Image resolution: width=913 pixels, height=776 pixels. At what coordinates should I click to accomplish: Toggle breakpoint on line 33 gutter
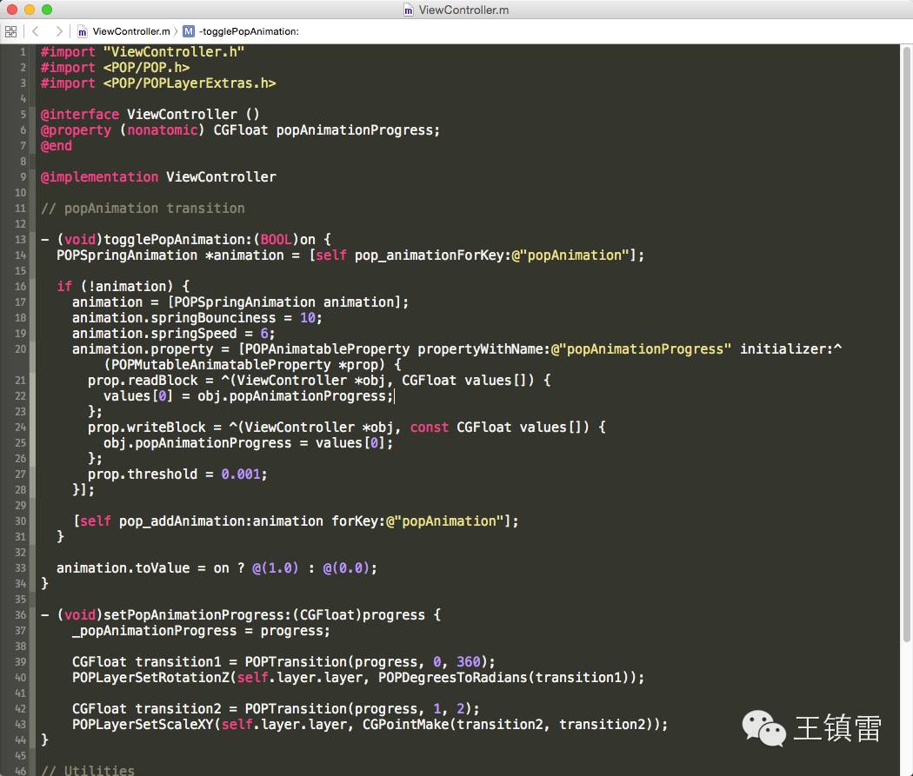(20, 568)
